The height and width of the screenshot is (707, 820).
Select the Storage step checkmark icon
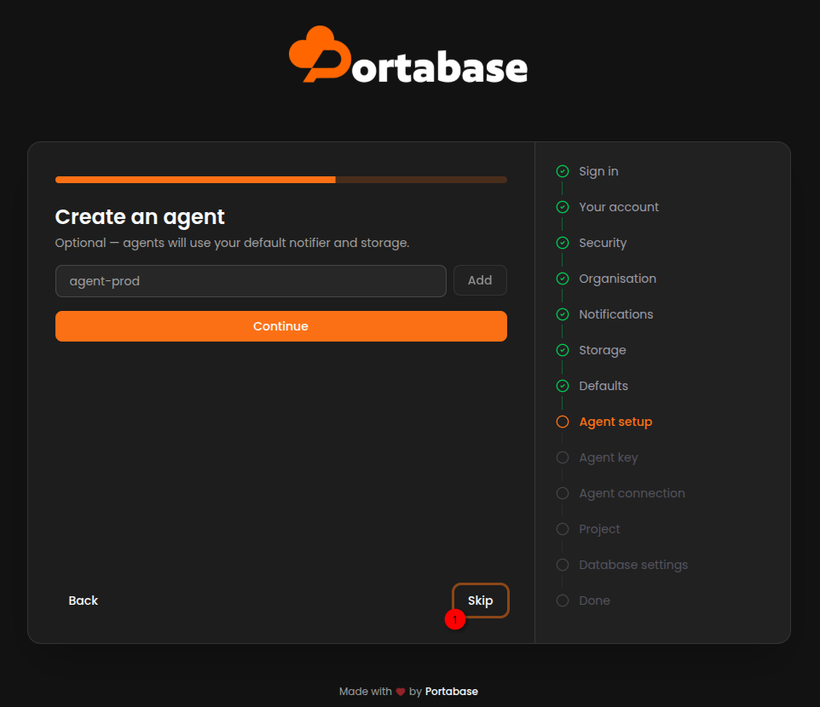(563, 350)
